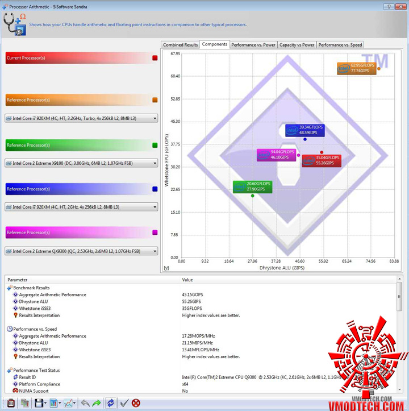The height and width of the screenshot is (411, 409).
Task: Open the Performance vs. Power tab
Action: (253, 45)
